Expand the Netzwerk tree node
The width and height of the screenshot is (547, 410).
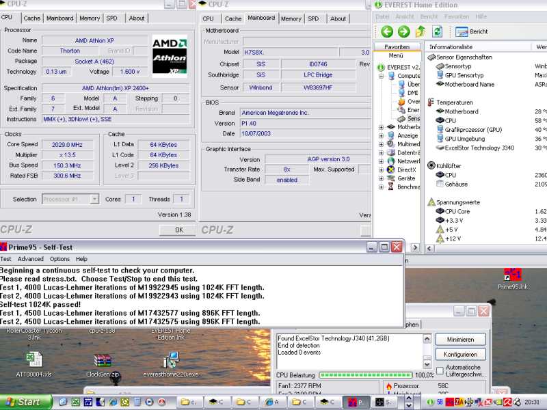381,161
